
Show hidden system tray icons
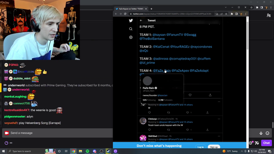point(242,151)
